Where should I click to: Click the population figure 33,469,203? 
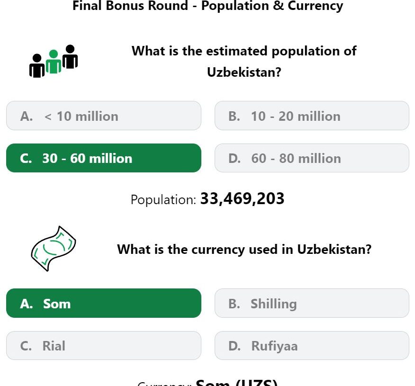242,198
